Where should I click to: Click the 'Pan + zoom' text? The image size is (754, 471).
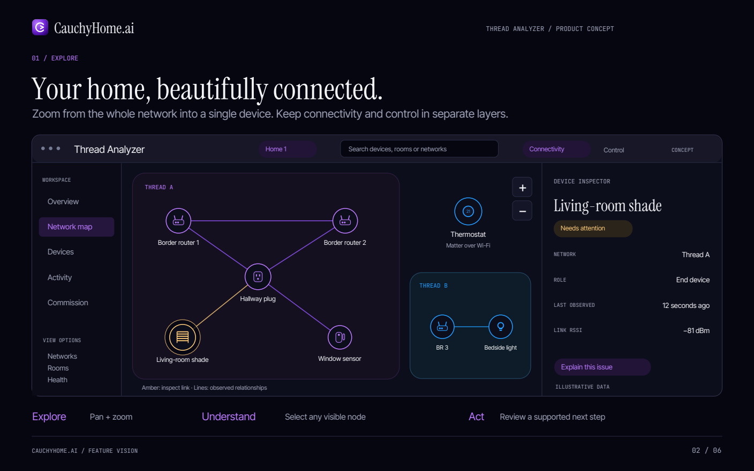click(111, 417)
